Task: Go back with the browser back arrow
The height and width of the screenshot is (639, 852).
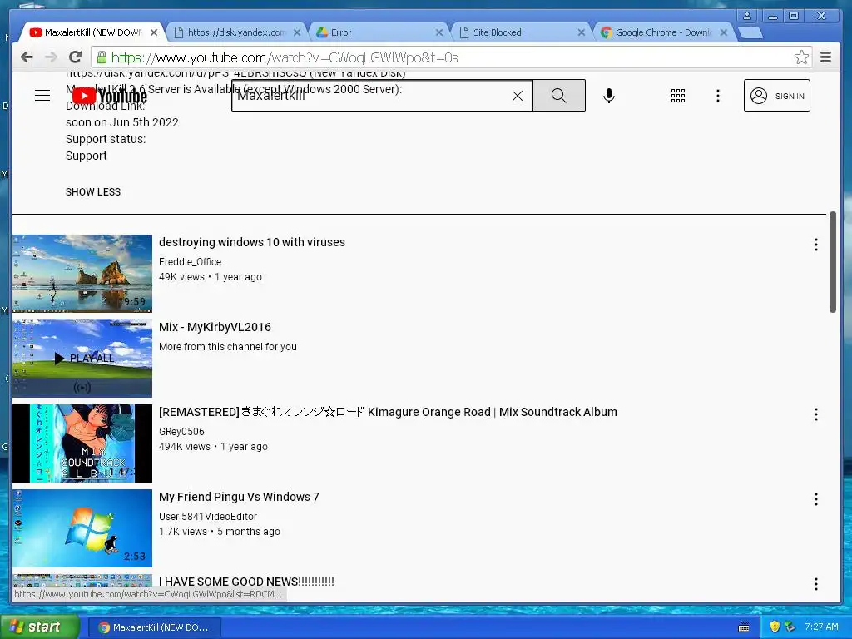Action: [x=27, y=57]
